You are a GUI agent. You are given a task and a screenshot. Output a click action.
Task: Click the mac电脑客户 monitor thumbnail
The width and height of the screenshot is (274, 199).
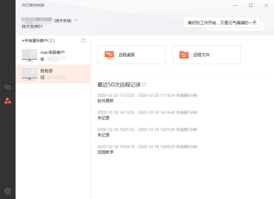30,55
